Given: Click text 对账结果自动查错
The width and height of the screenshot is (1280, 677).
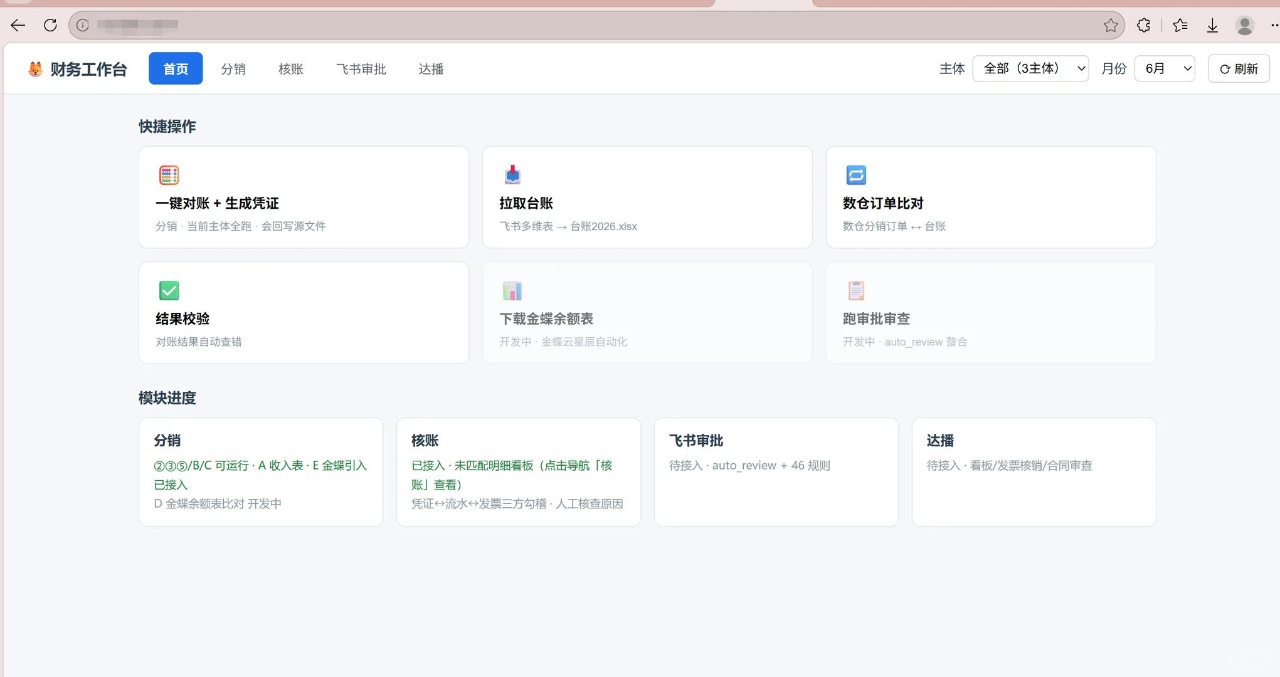Looking at the screenshot, I should [199, 342].
